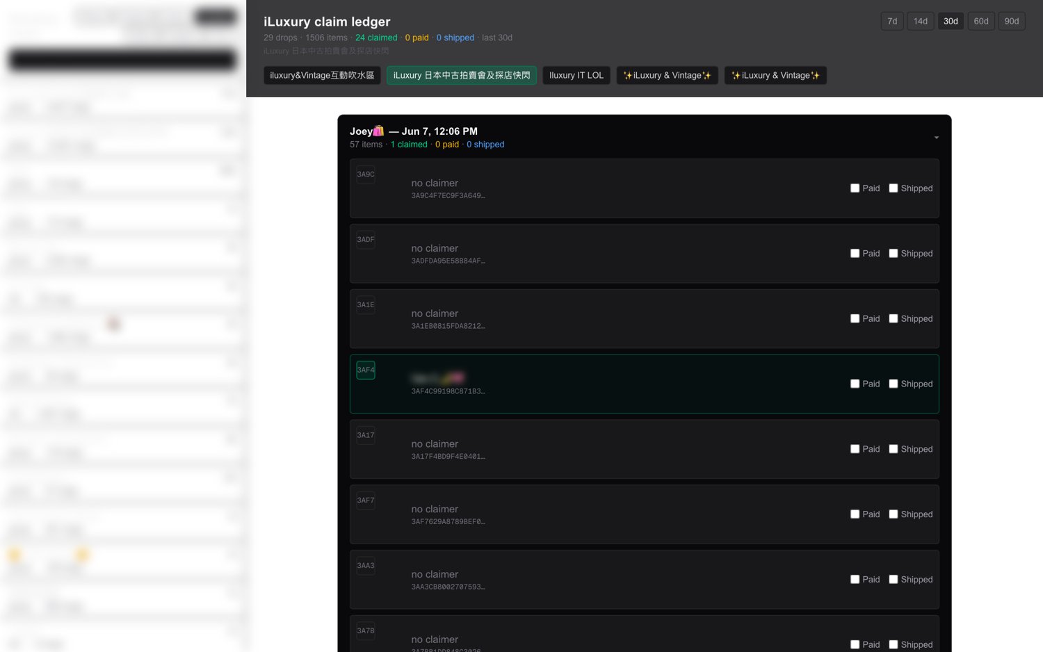
Task: Check Paid for item 3AA3
Action: [x=855, y=579]
